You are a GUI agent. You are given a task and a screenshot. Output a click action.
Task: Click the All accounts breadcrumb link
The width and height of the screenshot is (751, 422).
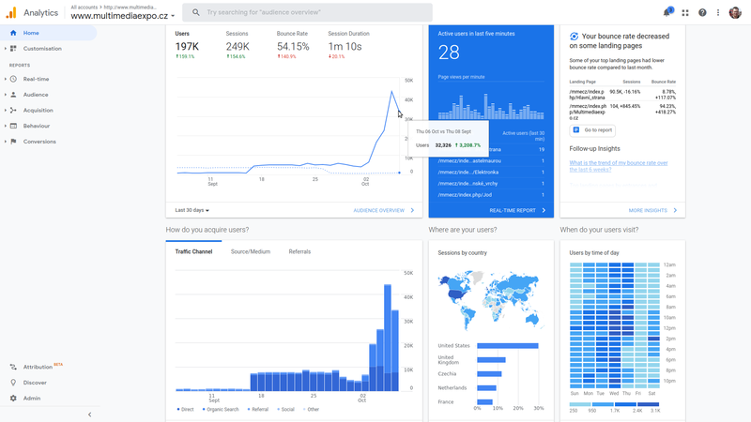[84, 8]
